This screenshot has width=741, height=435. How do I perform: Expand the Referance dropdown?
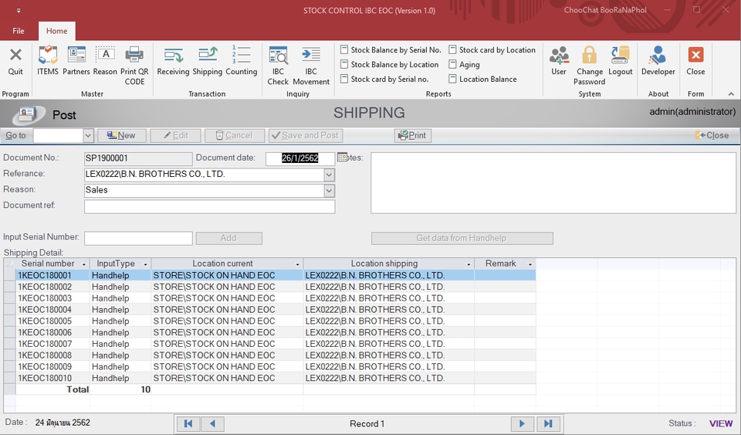(329, 175)
